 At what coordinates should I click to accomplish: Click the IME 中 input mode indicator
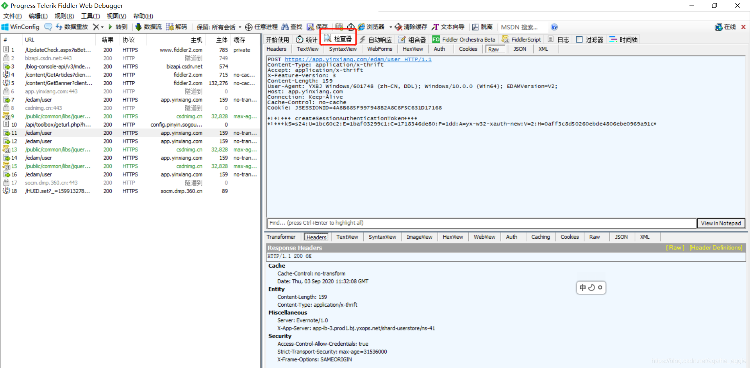click(x=583, y=288)
